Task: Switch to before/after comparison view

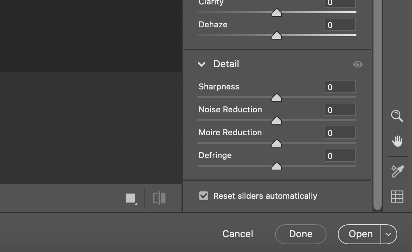Action: [x=159, y=198]
